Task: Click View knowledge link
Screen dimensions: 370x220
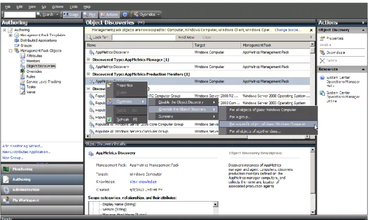Action: click(x=143, y=181)
